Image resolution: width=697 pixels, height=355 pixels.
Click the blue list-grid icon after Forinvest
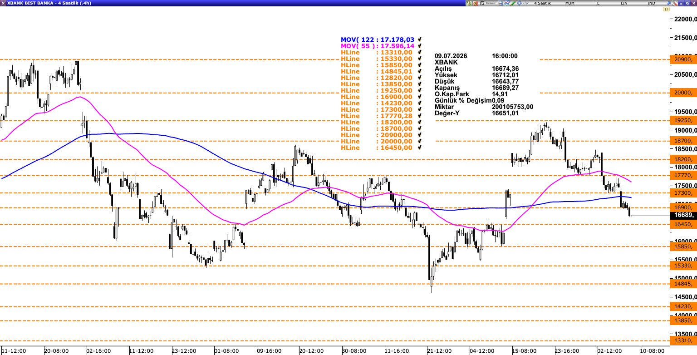pyautogui.click(x=501, y=3)
